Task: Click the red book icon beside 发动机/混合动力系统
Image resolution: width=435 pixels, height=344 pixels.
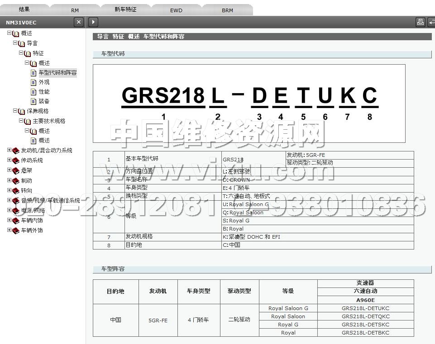Action: pos(16,151)
